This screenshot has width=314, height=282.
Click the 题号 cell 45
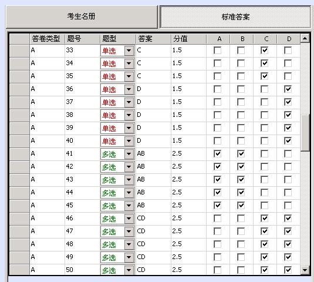83,206
